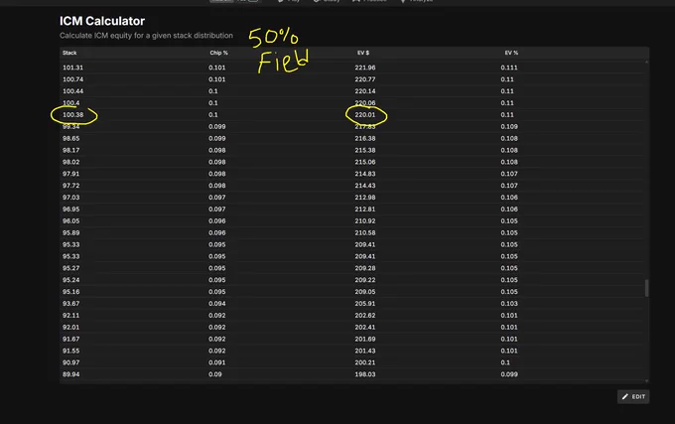Click the Chip % column header
675x424 pixels.
(218, 53)
